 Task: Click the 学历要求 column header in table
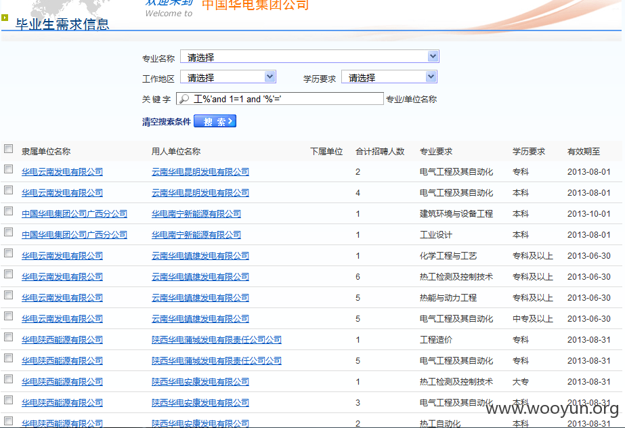529,152
